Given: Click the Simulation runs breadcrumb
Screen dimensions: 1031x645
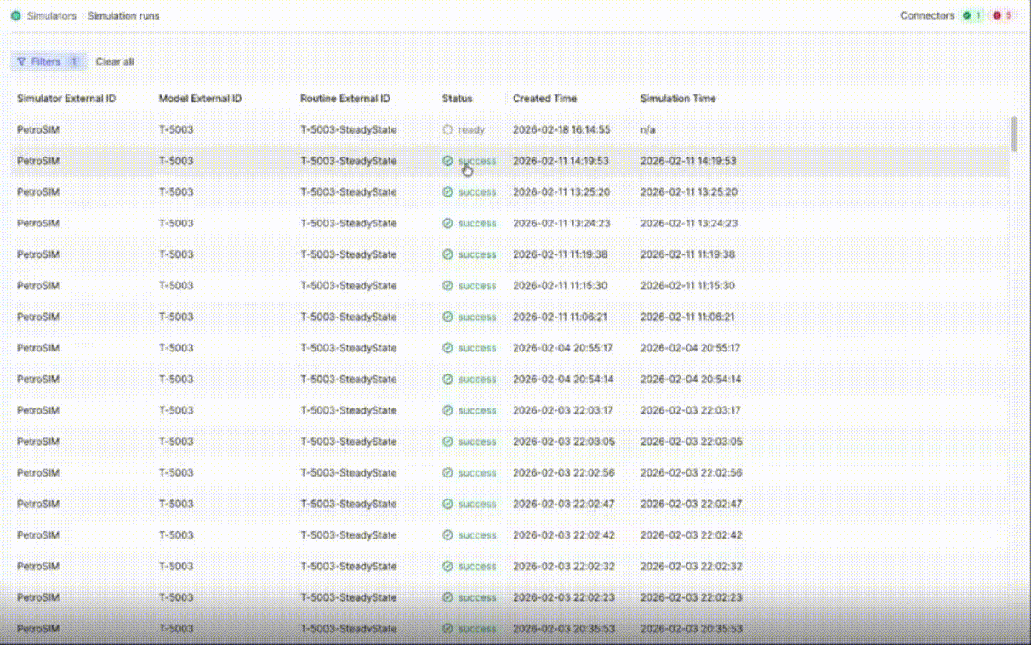Looking at the screenshot, I should [123, 16].
